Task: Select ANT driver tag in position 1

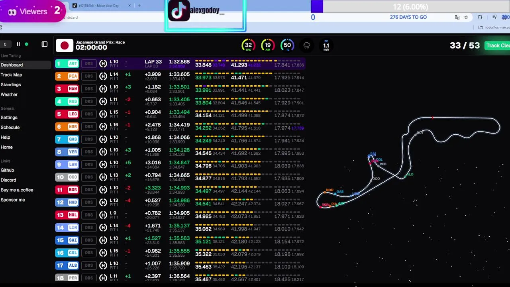Action: point(67,63)
